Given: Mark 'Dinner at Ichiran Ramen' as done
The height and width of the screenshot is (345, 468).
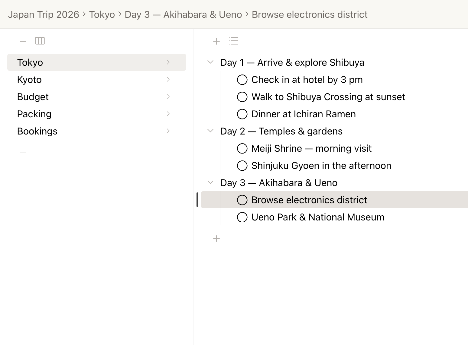Looking at the screenshot, I should tap(242, 114).
